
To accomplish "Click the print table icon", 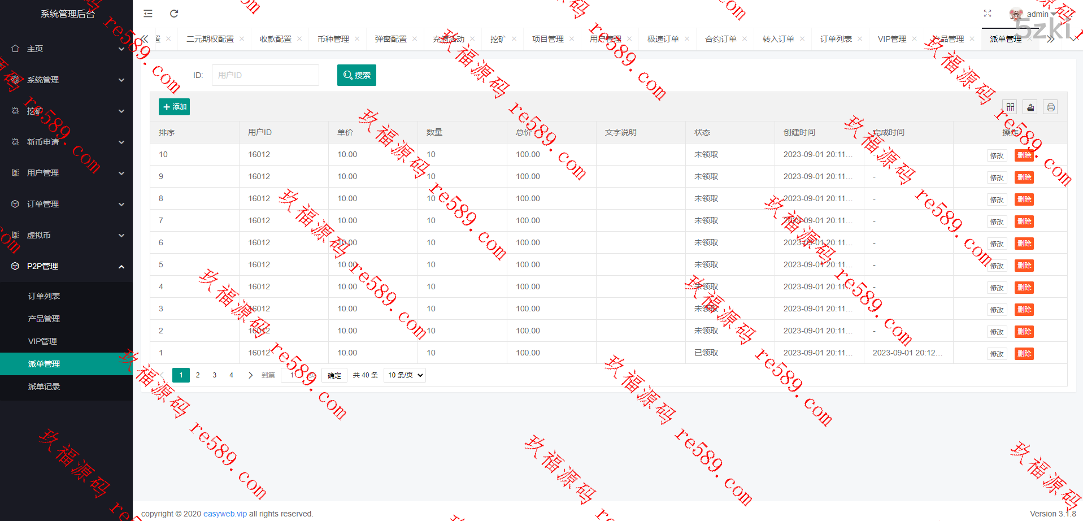I will tap(1050, 107).
